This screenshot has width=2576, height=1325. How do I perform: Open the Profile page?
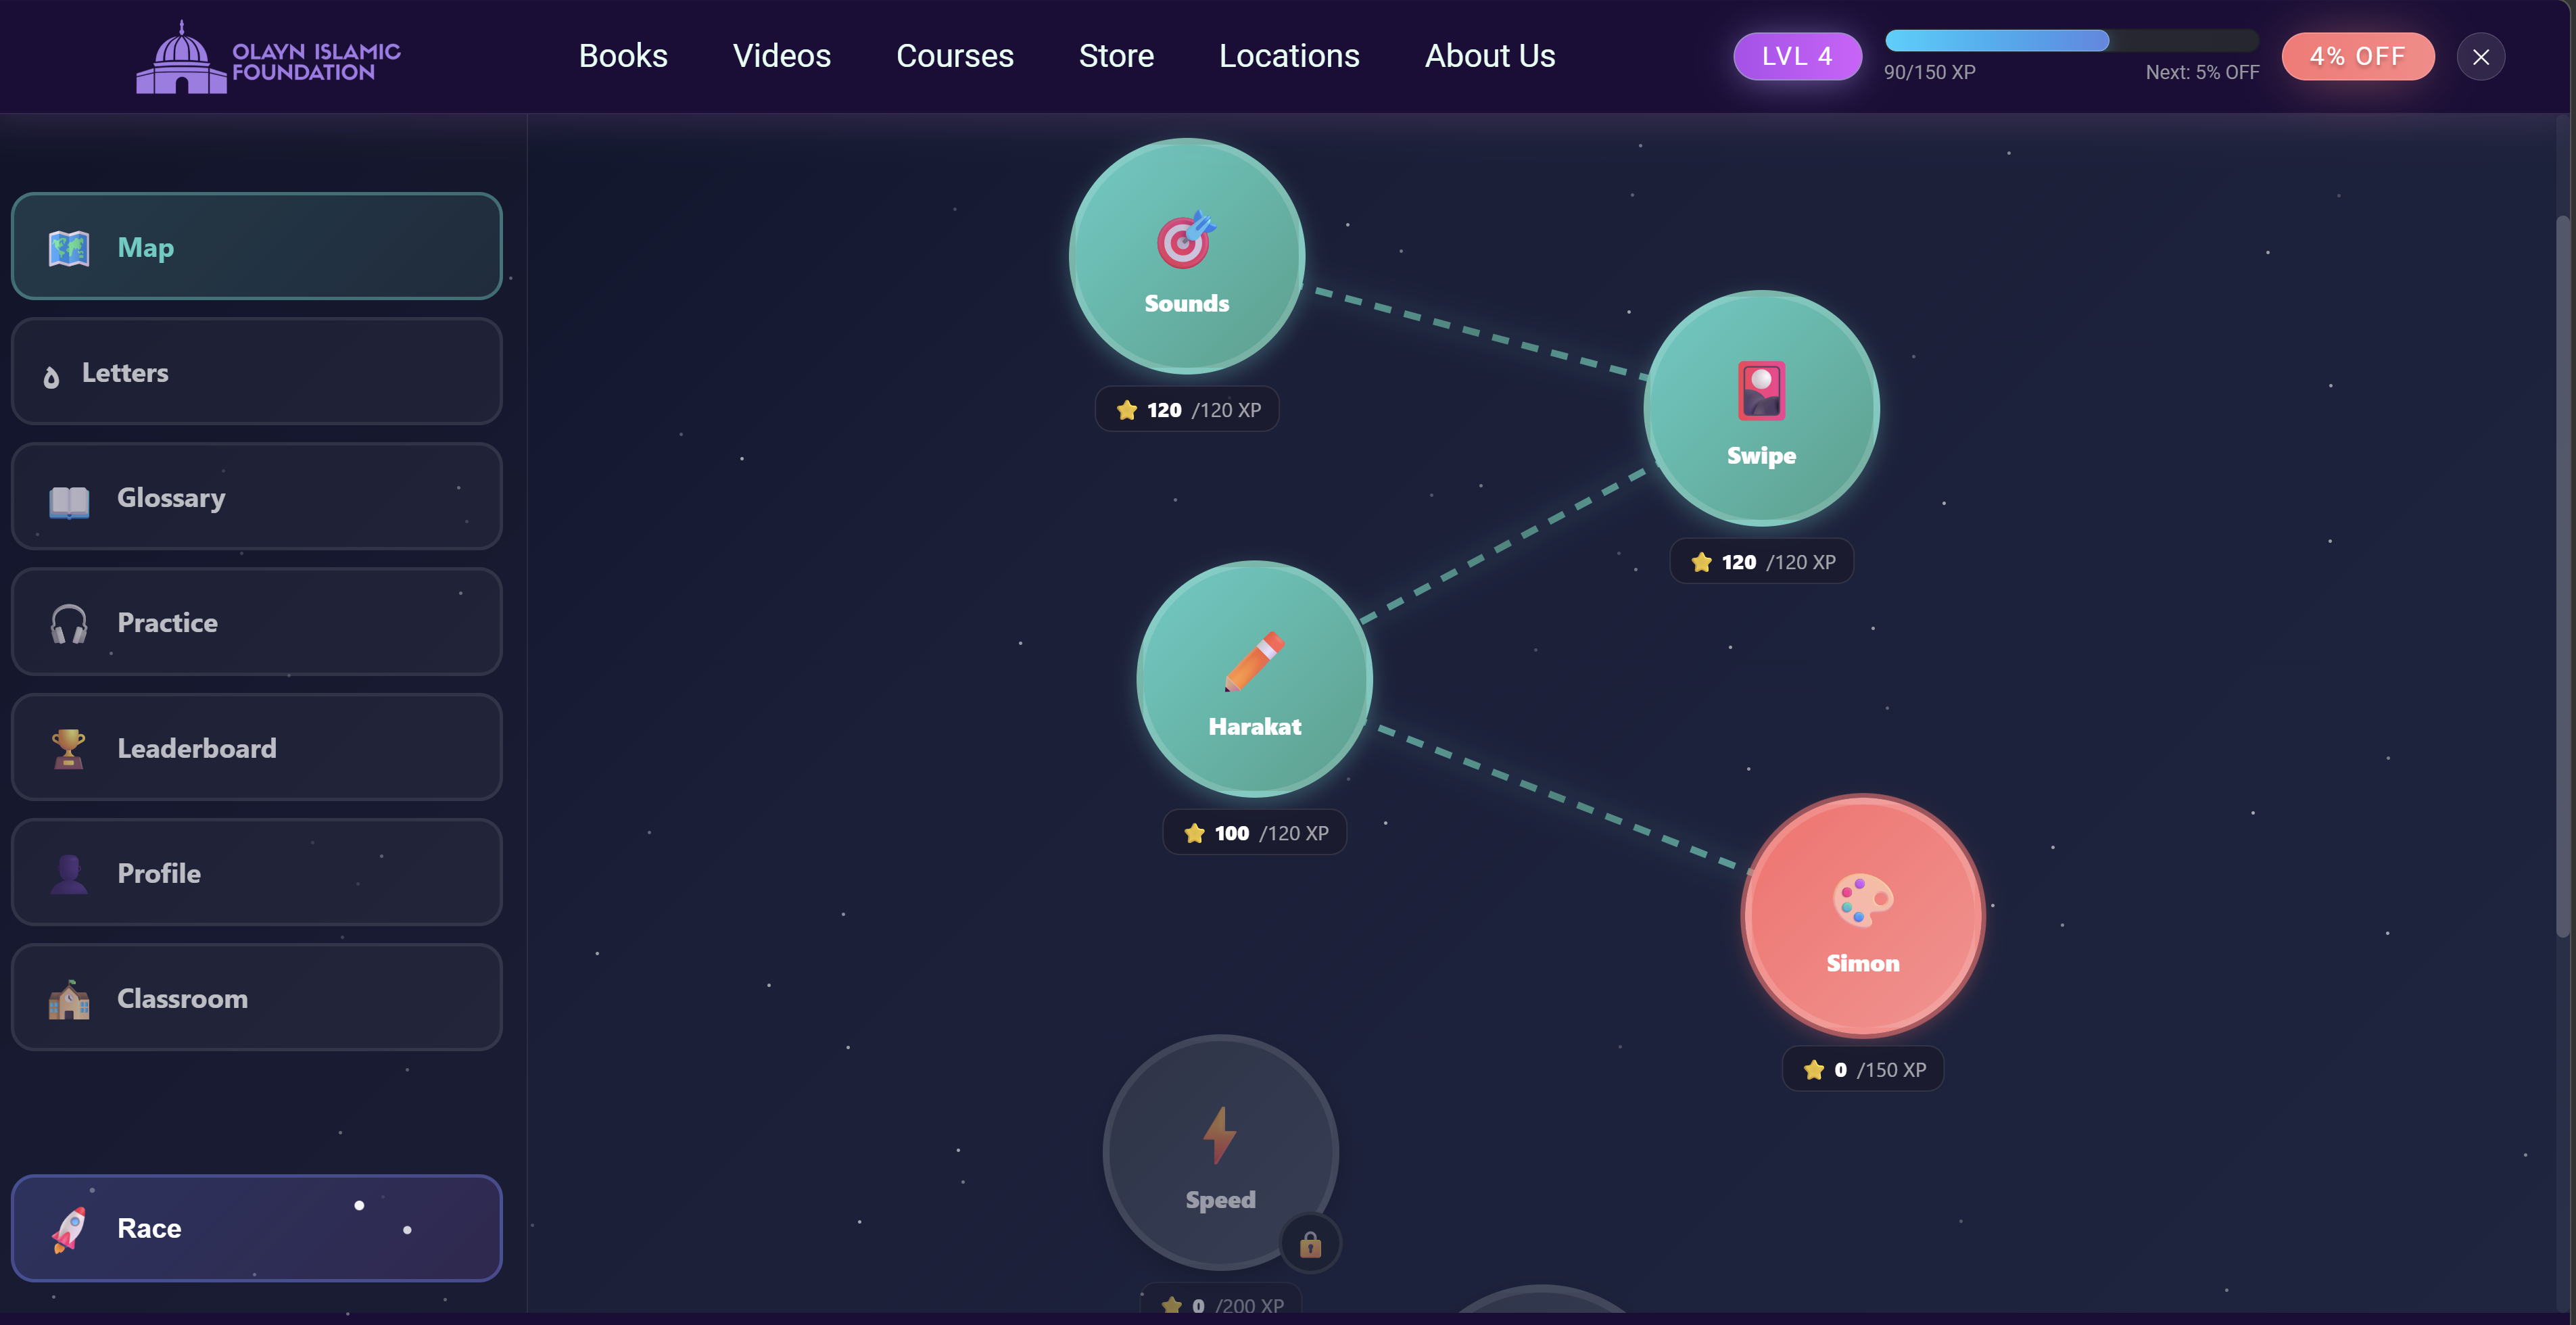click(256, 872)
